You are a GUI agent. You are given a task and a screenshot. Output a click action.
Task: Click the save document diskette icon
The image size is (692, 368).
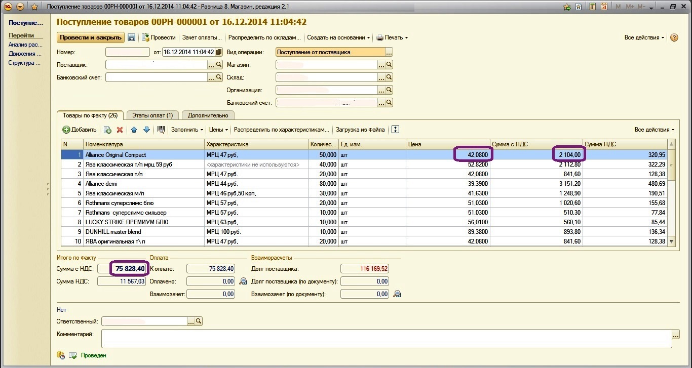(132, 37)
